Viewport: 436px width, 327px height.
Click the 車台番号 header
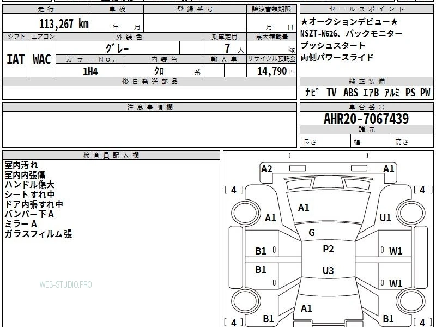click(x=367, y=107)
